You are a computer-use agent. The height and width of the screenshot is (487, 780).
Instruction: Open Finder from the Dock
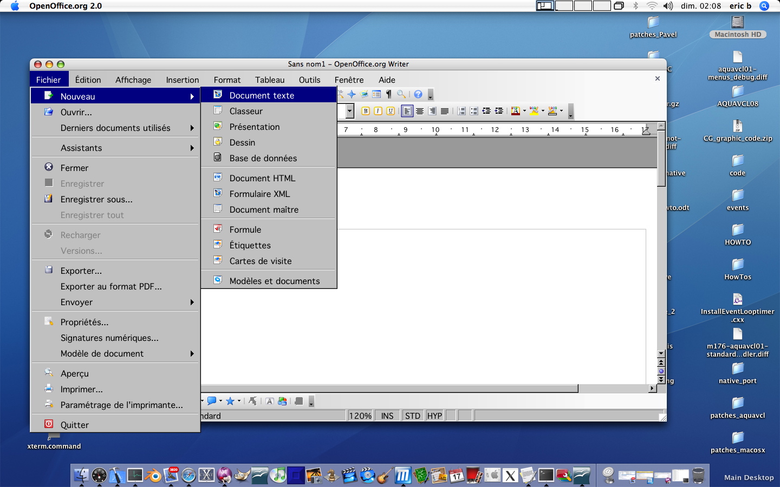click(81, 476)
